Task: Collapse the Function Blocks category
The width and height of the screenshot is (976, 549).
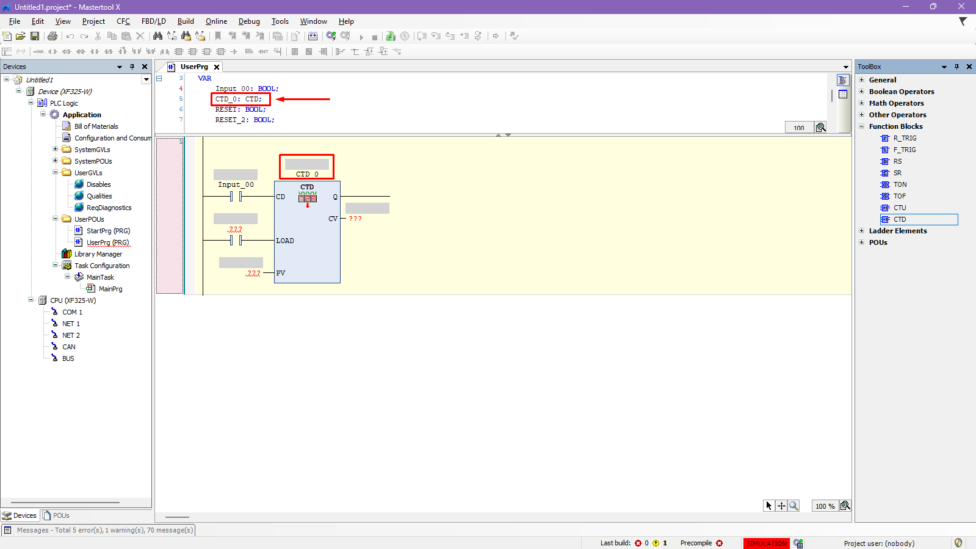Action: click(x=862, y=126)
